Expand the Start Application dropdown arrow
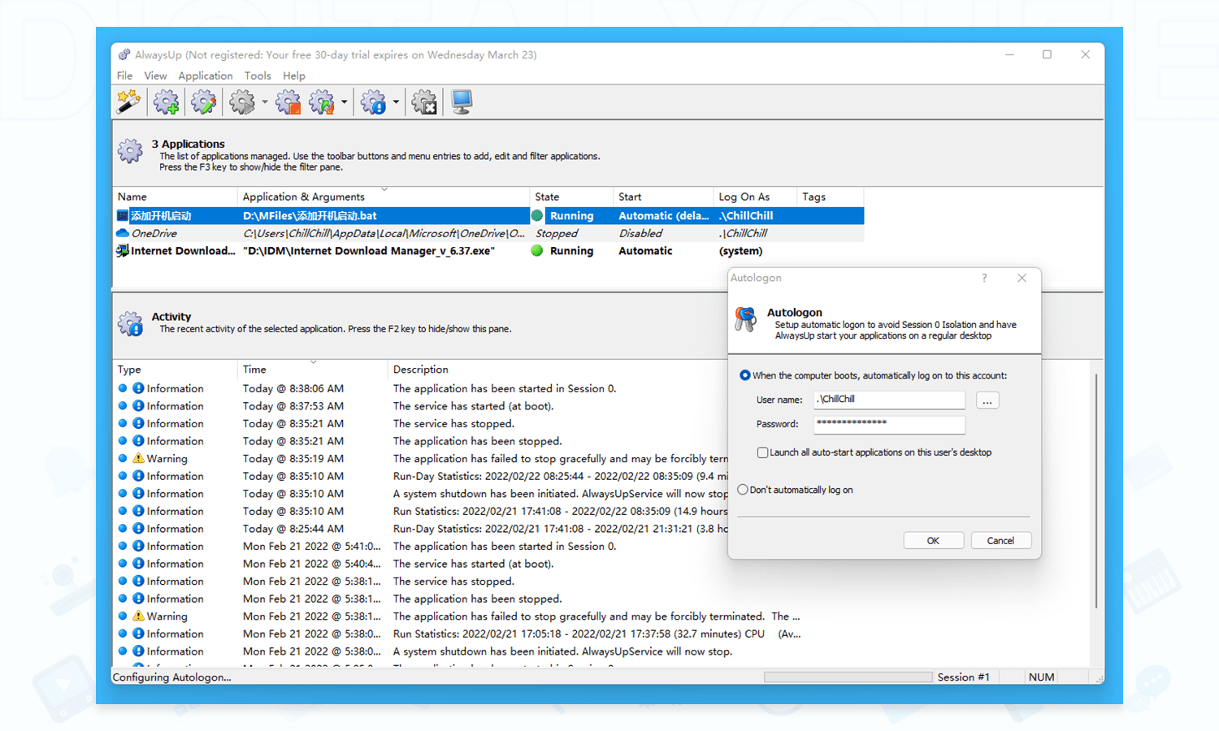Viewport: 1219px width, 731px height. [x=265, y=102]
